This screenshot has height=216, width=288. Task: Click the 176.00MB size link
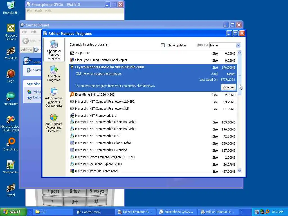click(228, 67)
